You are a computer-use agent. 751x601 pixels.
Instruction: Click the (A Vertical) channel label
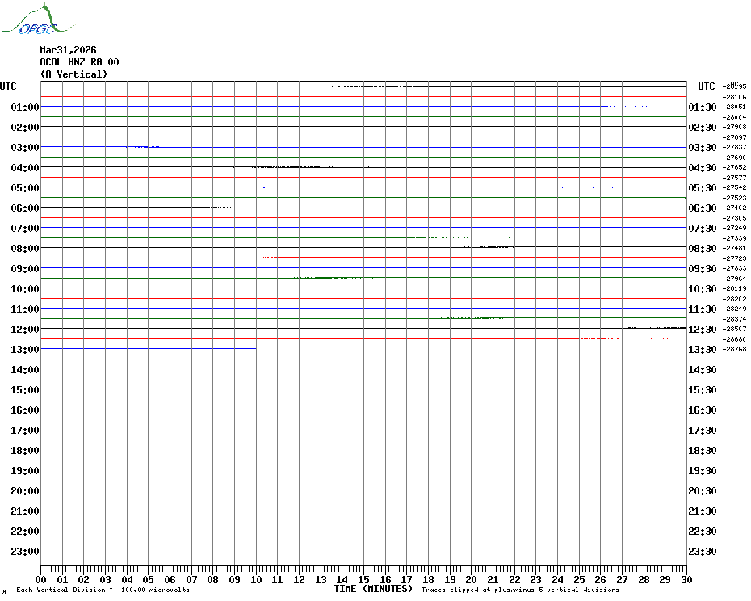pos(73,74)
